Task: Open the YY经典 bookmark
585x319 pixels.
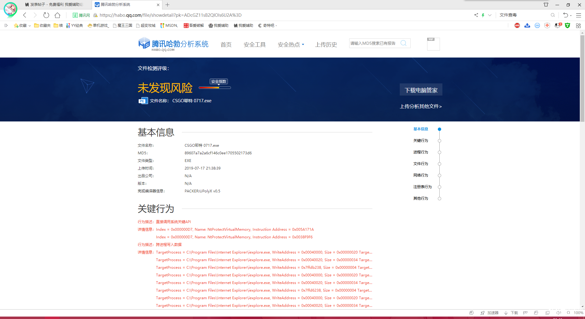Action: tap(74, 26)
